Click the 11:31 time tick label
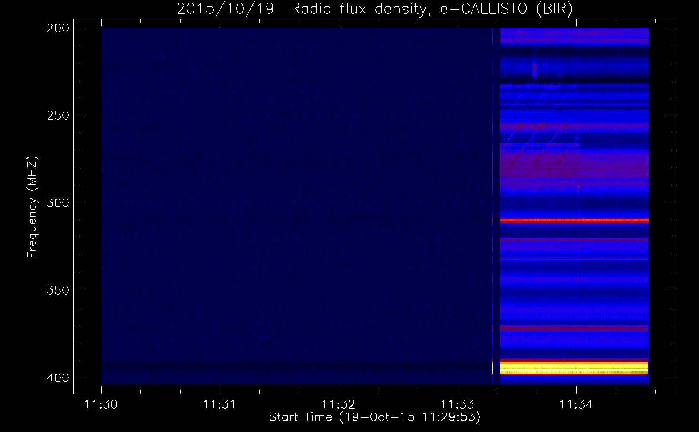 point(220,404)
